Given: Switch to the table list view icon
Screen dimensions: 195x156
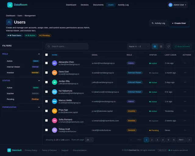Looking at the screenshot, I should (155, 47).
